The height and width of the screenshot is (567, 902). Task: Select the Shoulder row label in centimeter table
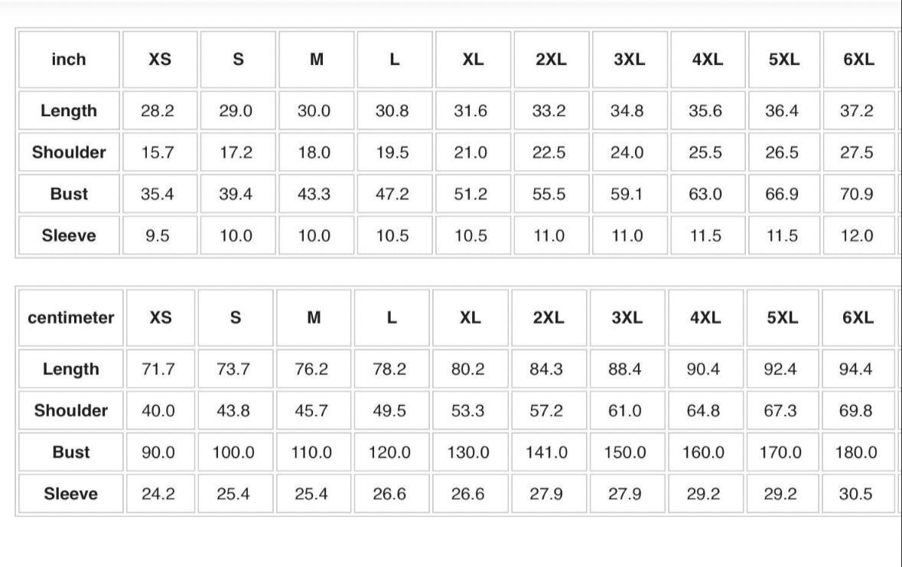70,411
